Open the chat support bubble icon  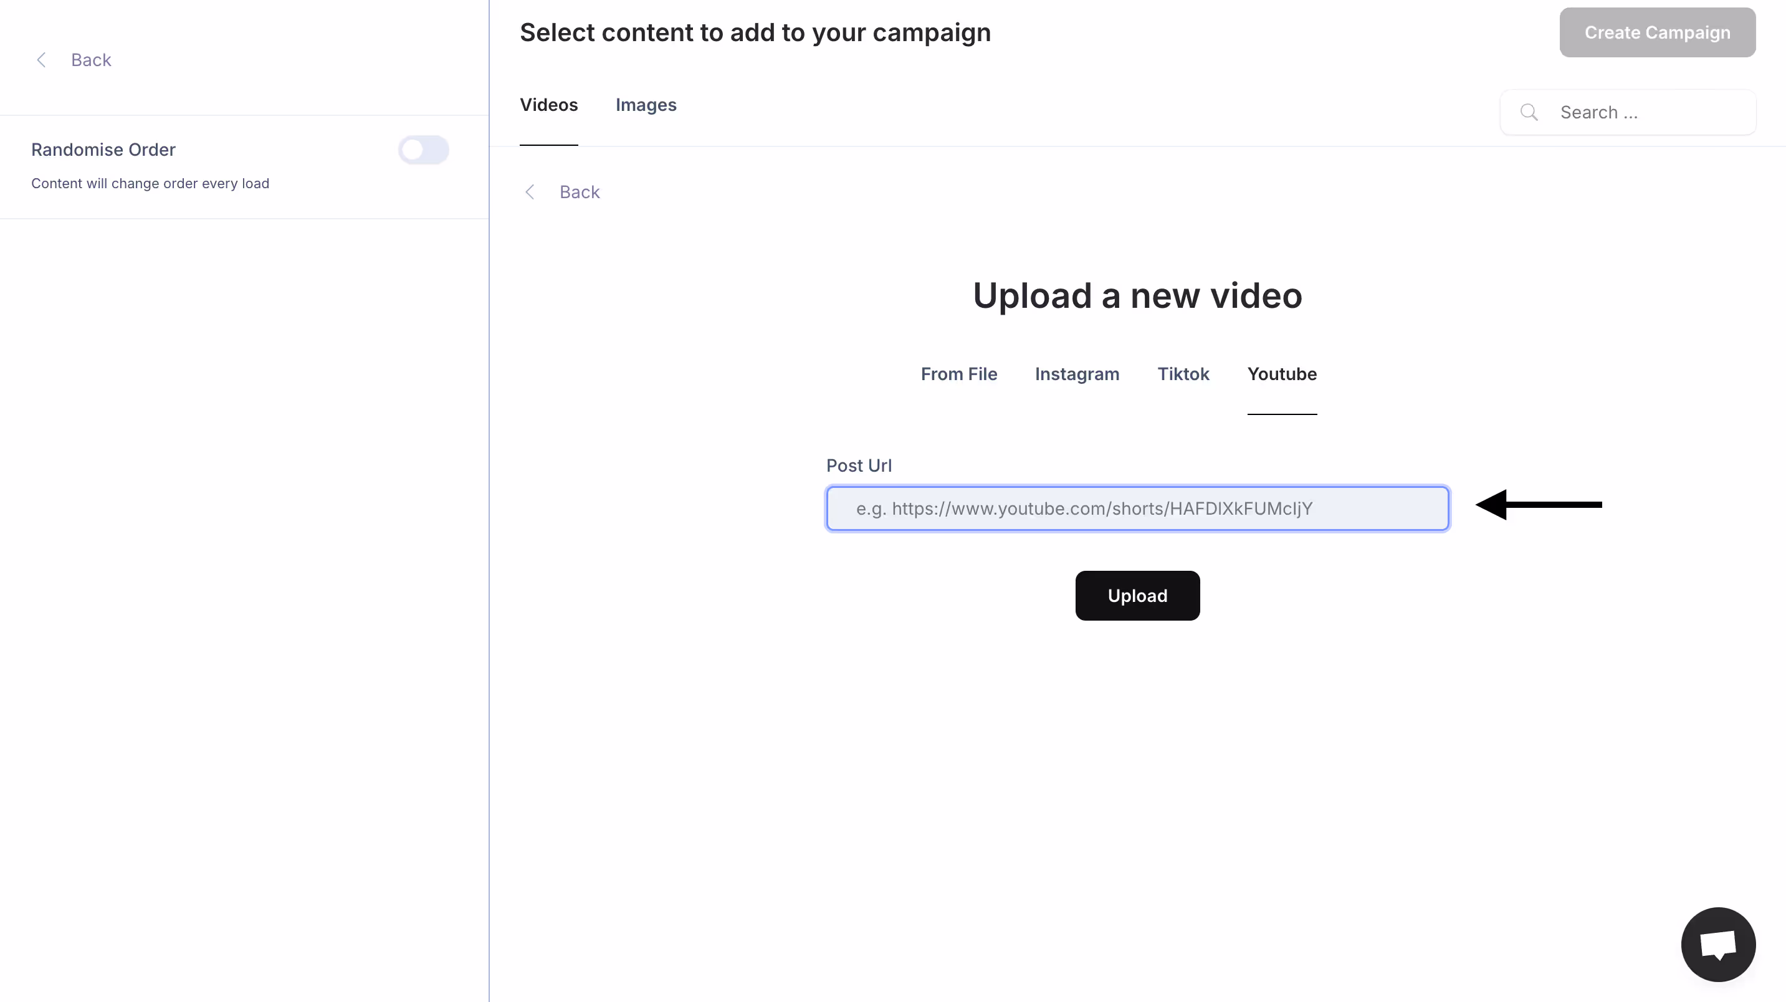[1717, 944]
